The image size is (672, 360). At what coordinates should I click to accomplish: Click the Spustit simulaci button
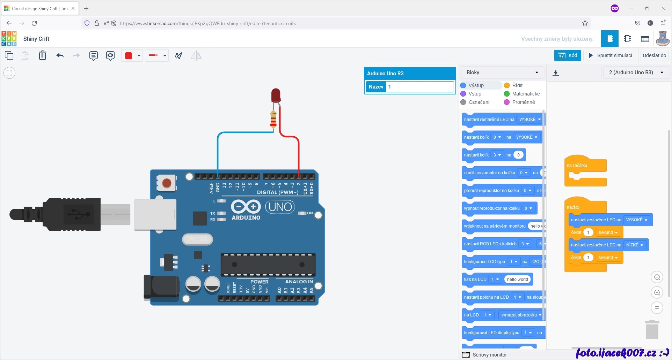pos(610,55)
